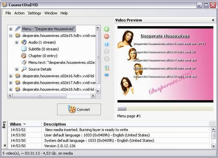
Task: Collapse the s02e15 video node
Action: (10, 36)
